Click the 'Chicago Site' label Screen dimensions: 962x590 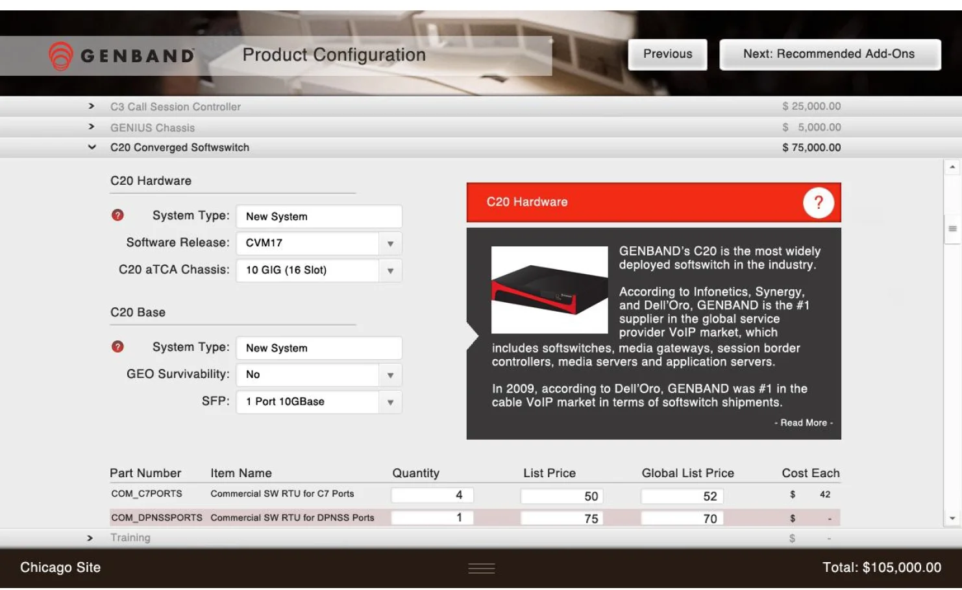pyautogui.click(x=60, y=568)
